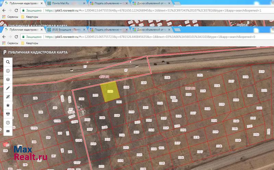Screen dimensions: 274x170
Task: Open the map layers panel icon
Action: pyautogui.click(x=8, y=79)
